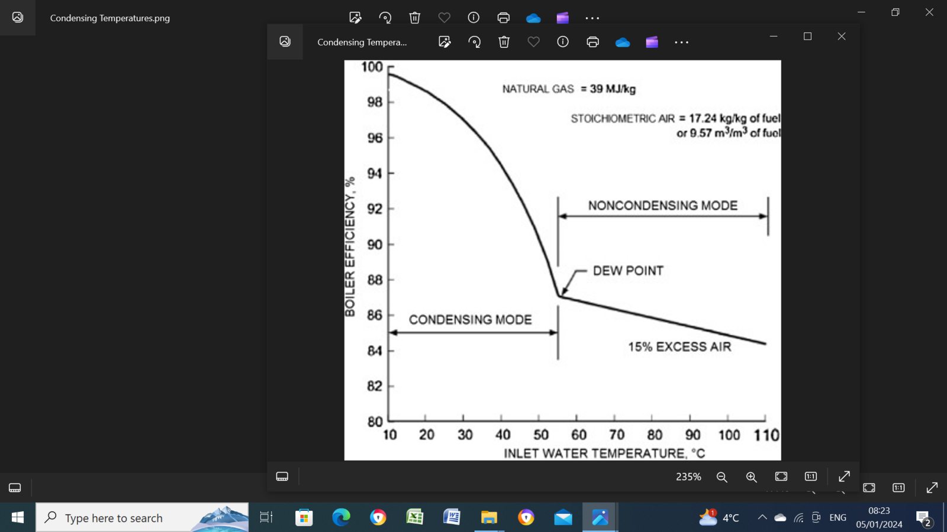
Task: Open the image editor in the front Photos window
Action: 444,42
